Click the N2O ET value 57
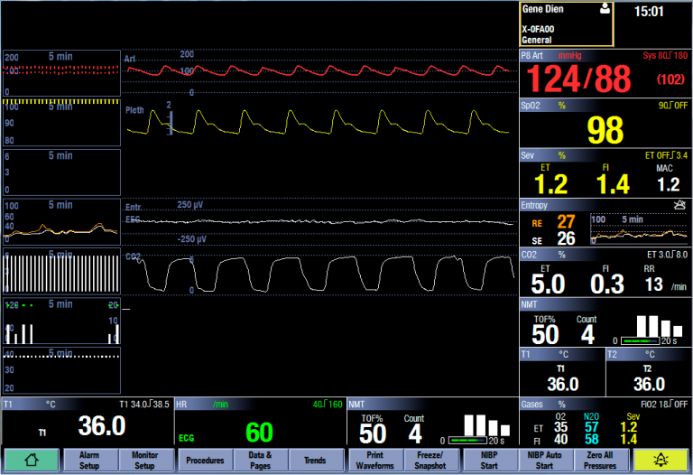The height and width of the screenshot is (475, 693). [x=591, y=427]
